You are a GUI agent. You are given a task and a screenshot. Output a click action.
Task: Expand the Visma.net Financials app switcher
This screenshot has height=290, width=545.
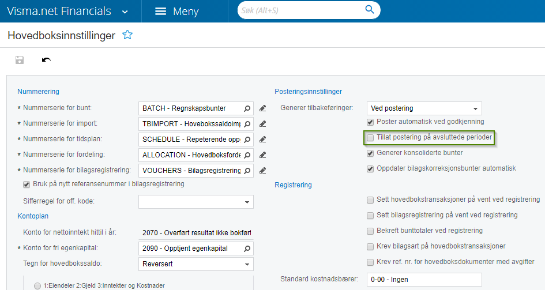(125, 12)
